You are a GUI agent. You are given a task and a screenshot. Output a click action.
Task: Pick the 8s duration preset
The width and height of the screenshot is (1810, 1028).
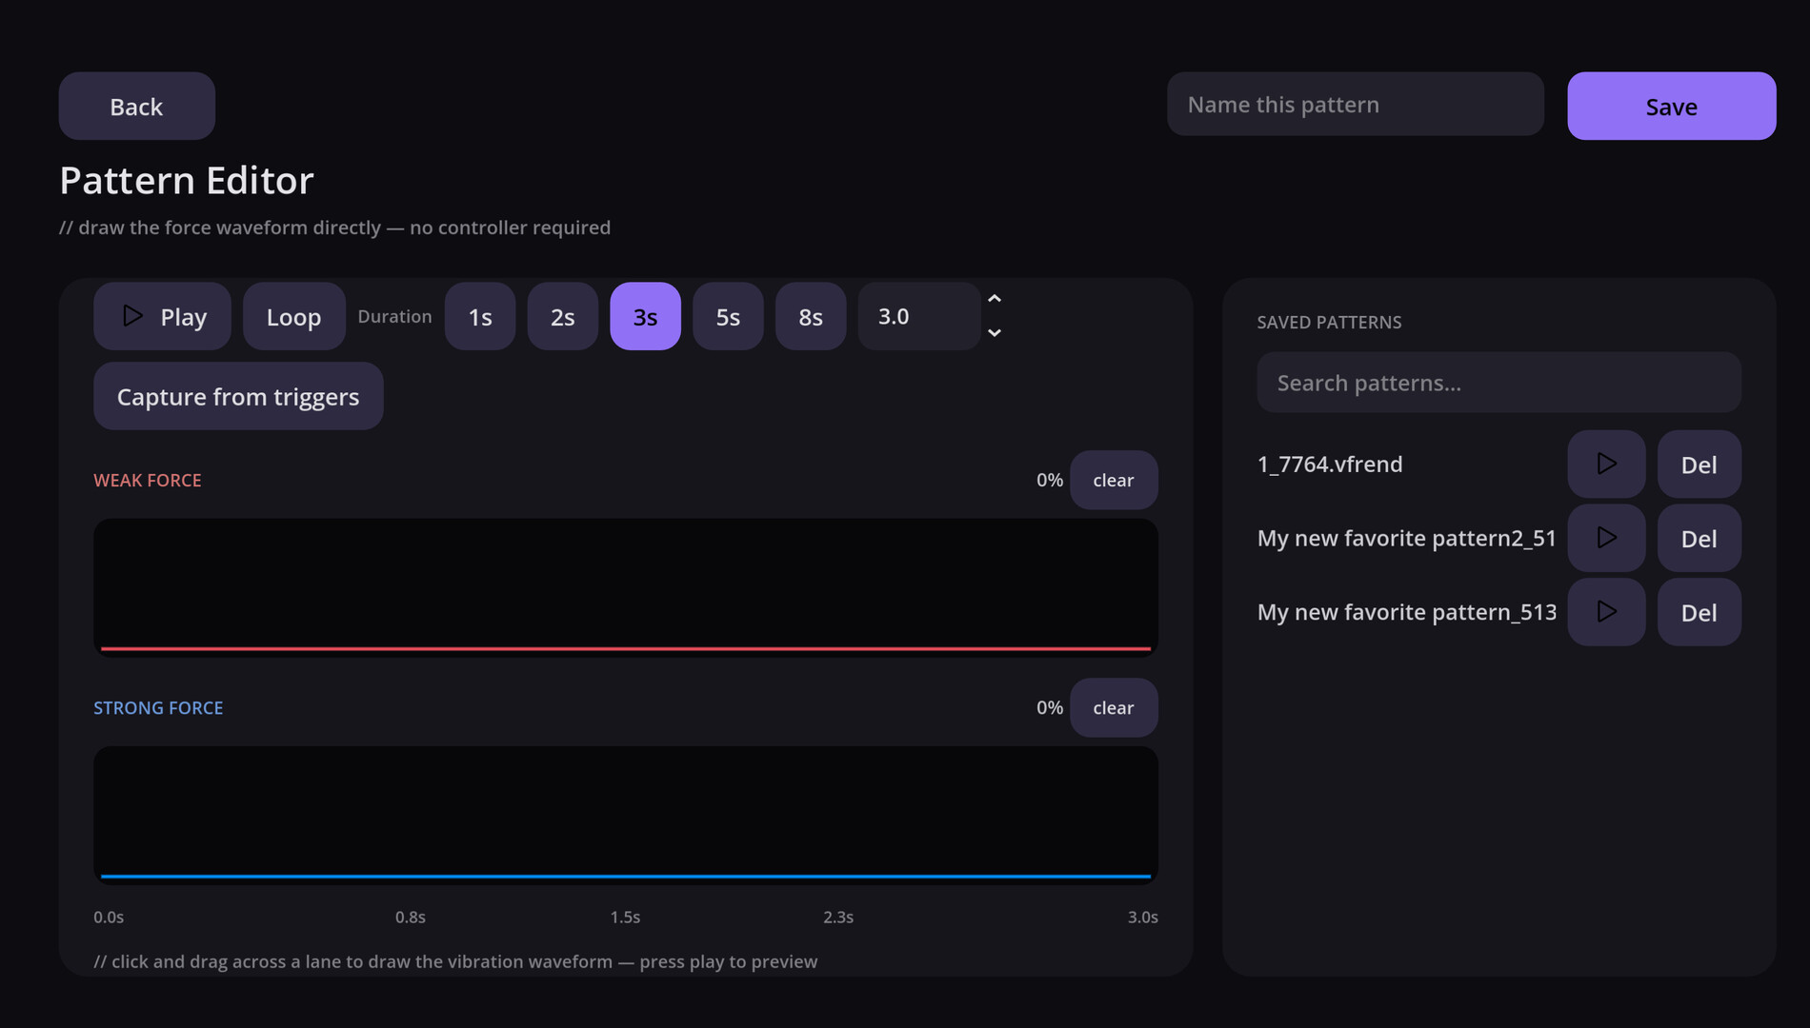[x=811, y=316]
